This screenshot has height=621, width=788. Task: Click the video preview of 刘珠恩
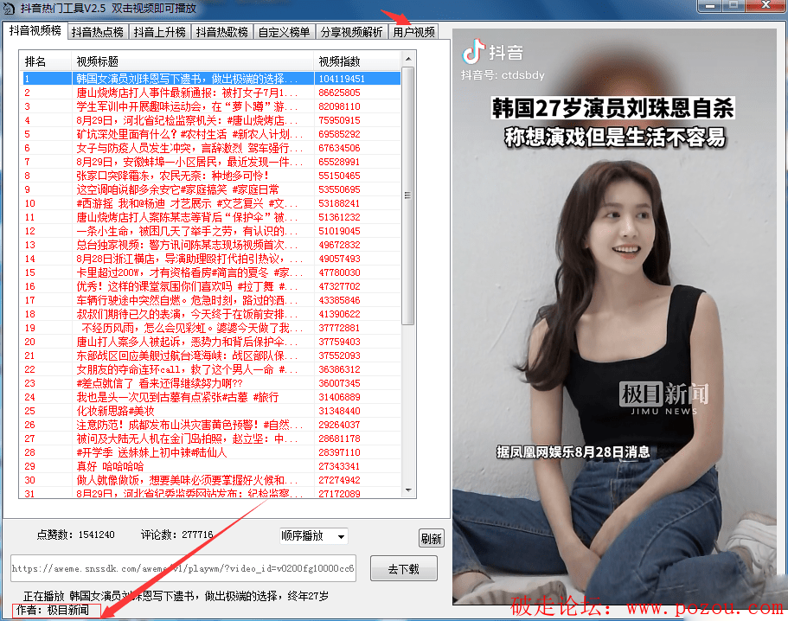coord(618,329)
